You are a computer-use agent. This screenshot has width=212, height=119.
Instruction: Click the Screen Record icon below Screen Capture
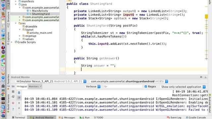(13, 92)
